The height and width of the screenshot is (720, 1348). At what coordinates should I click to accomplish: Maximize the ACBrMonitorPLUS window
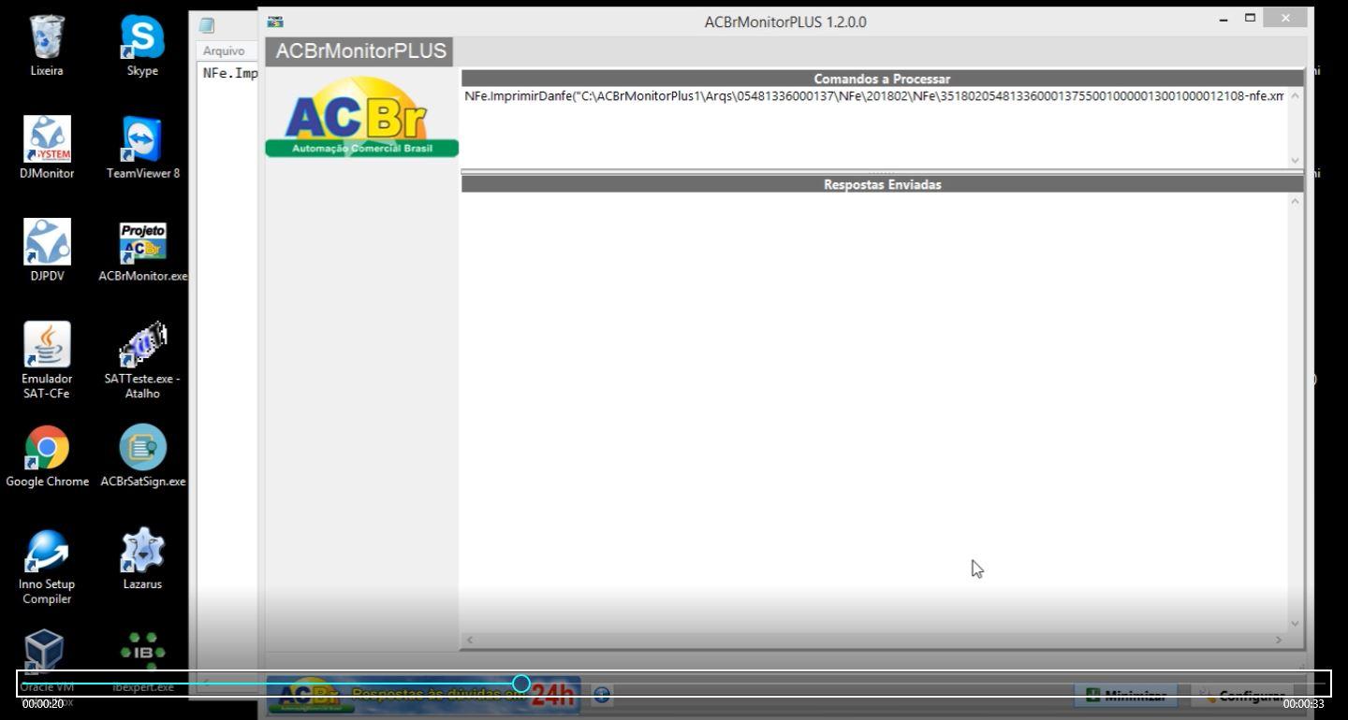(x=1250, y=18)
